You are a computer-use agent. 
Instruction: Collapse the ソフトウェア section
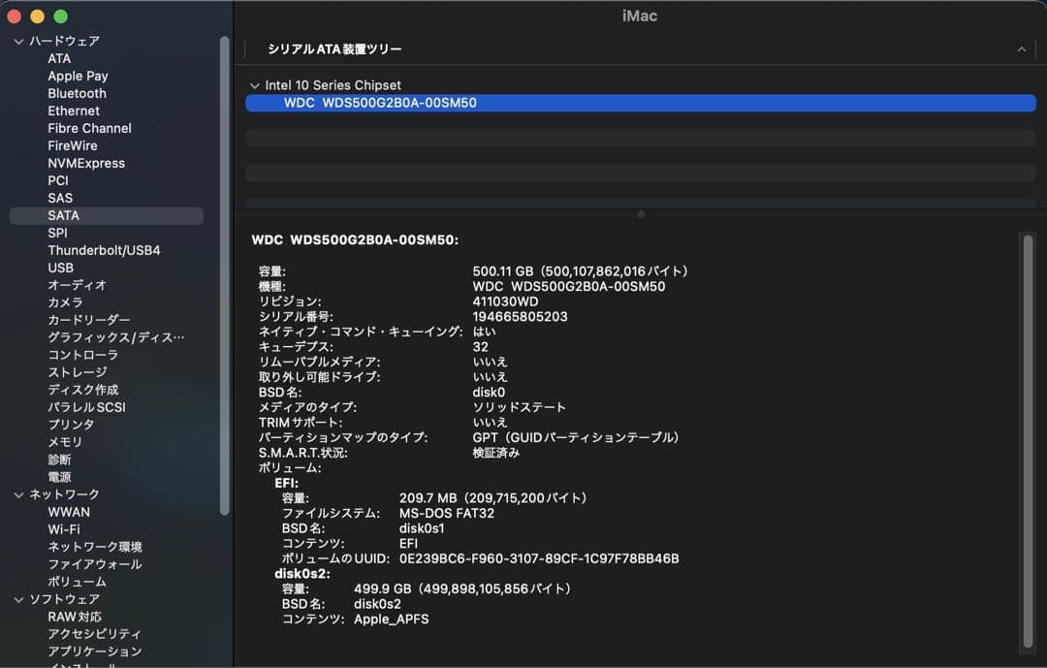(16, 598)
